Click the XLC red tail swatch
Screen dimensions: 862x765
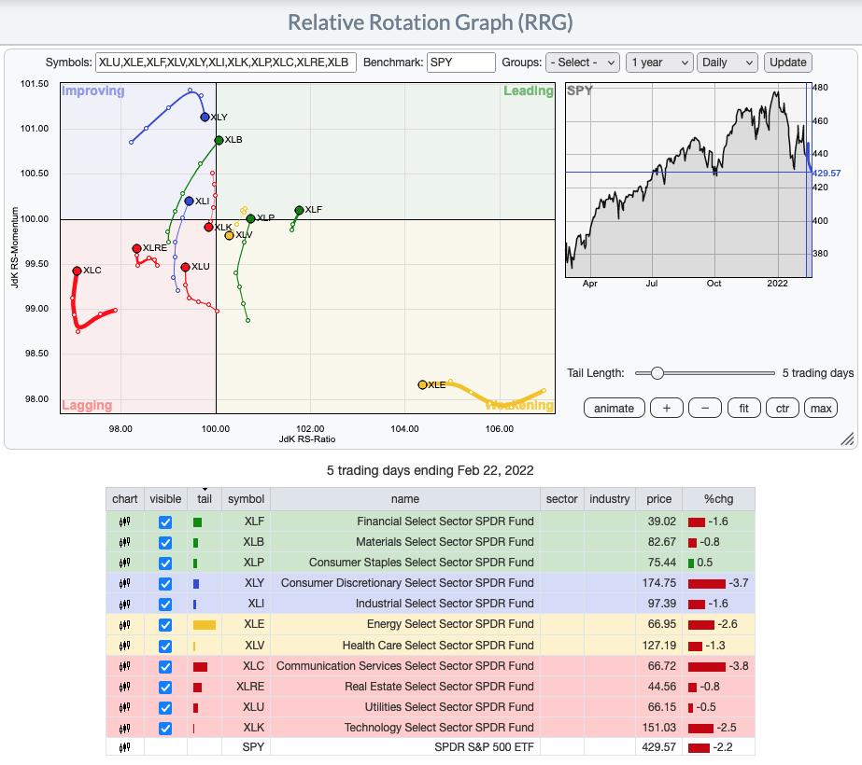pos(200,667)
